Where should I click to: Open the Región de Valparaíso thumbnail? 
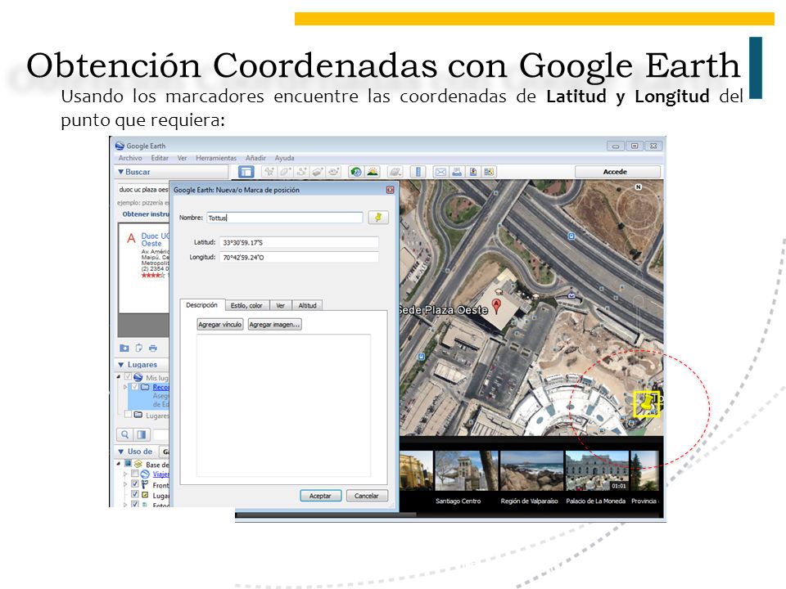(x=531, y=471)
